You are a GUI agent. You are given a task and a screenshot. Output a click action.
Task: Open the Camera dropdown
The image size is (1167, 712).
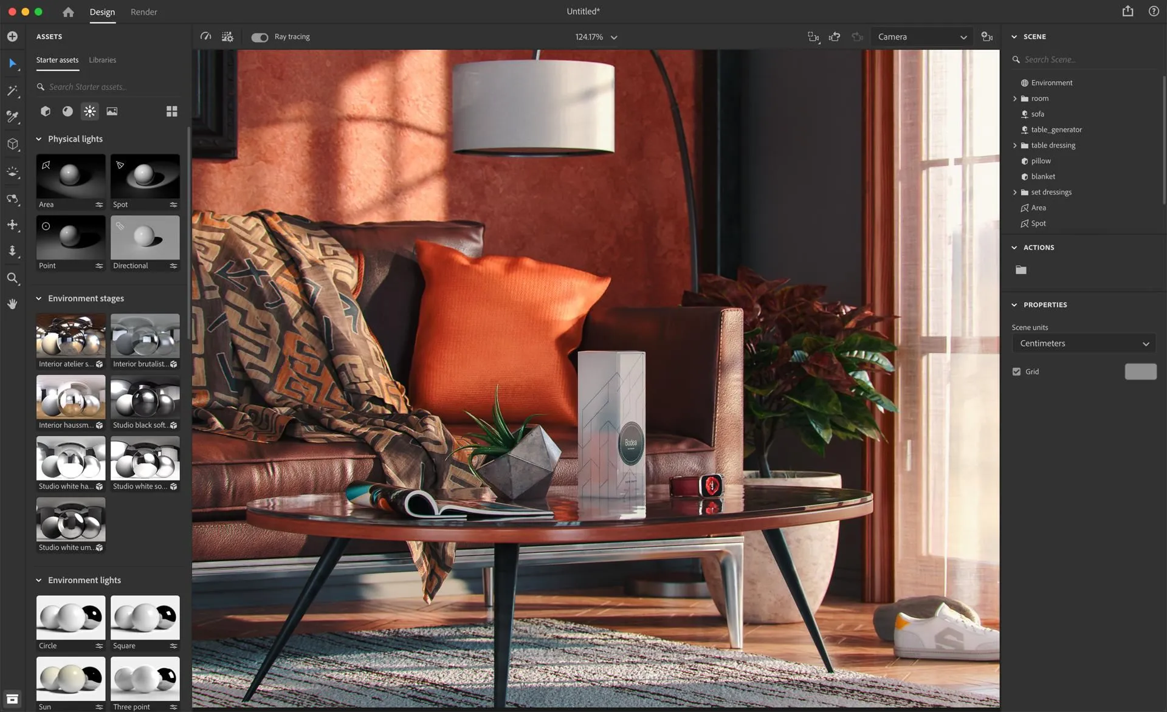pyautogui.click(x=920, y=36)
